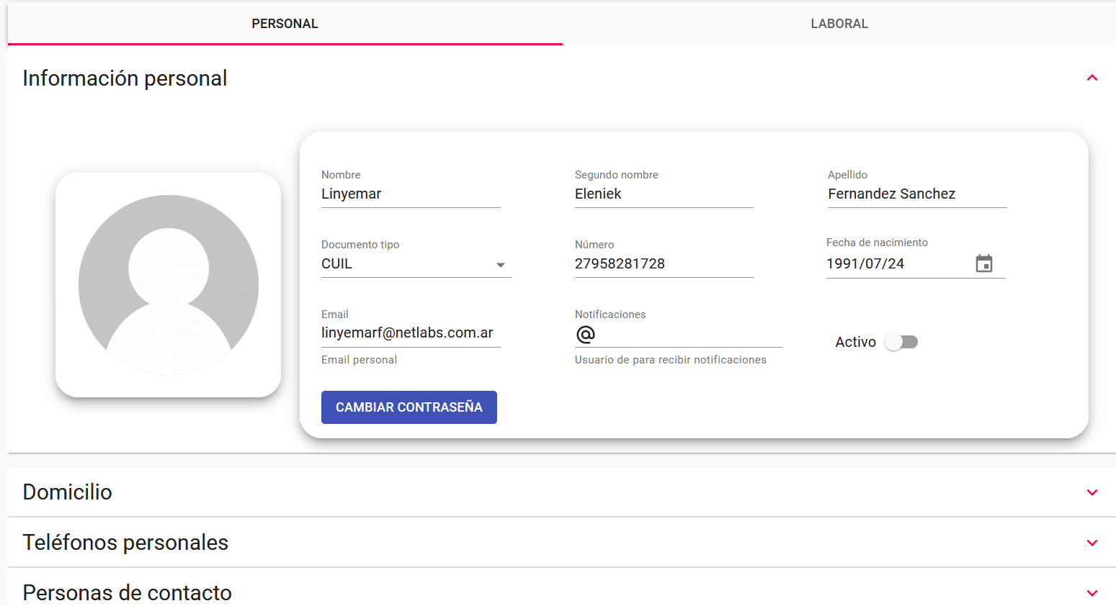Click the @ notifications icon
The height and width of the screenshot is (606, 1116).
coord(586,335)
